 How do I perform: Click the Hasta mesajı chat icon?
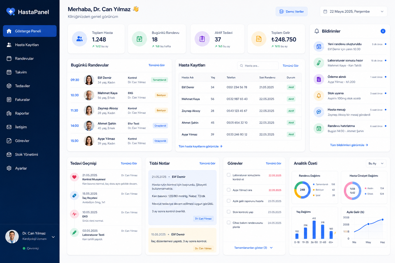[x=319, y=112]
